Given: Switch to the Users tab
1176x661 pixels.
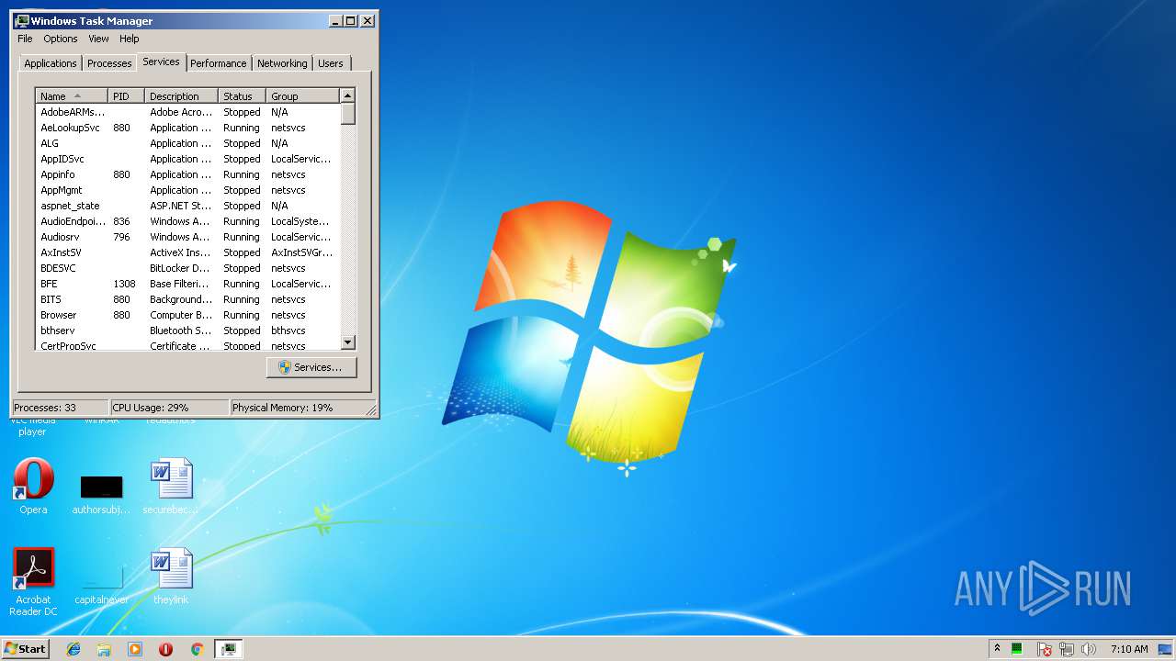Looking at the screenshot, I should (x=331, y=63).
